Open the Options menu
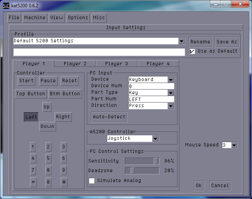The height and width of the screenshot is (199, 252). (78, 18)
